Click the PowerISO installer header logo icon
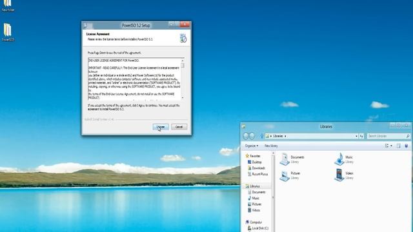The image size is (413, 232). [183, 38]
